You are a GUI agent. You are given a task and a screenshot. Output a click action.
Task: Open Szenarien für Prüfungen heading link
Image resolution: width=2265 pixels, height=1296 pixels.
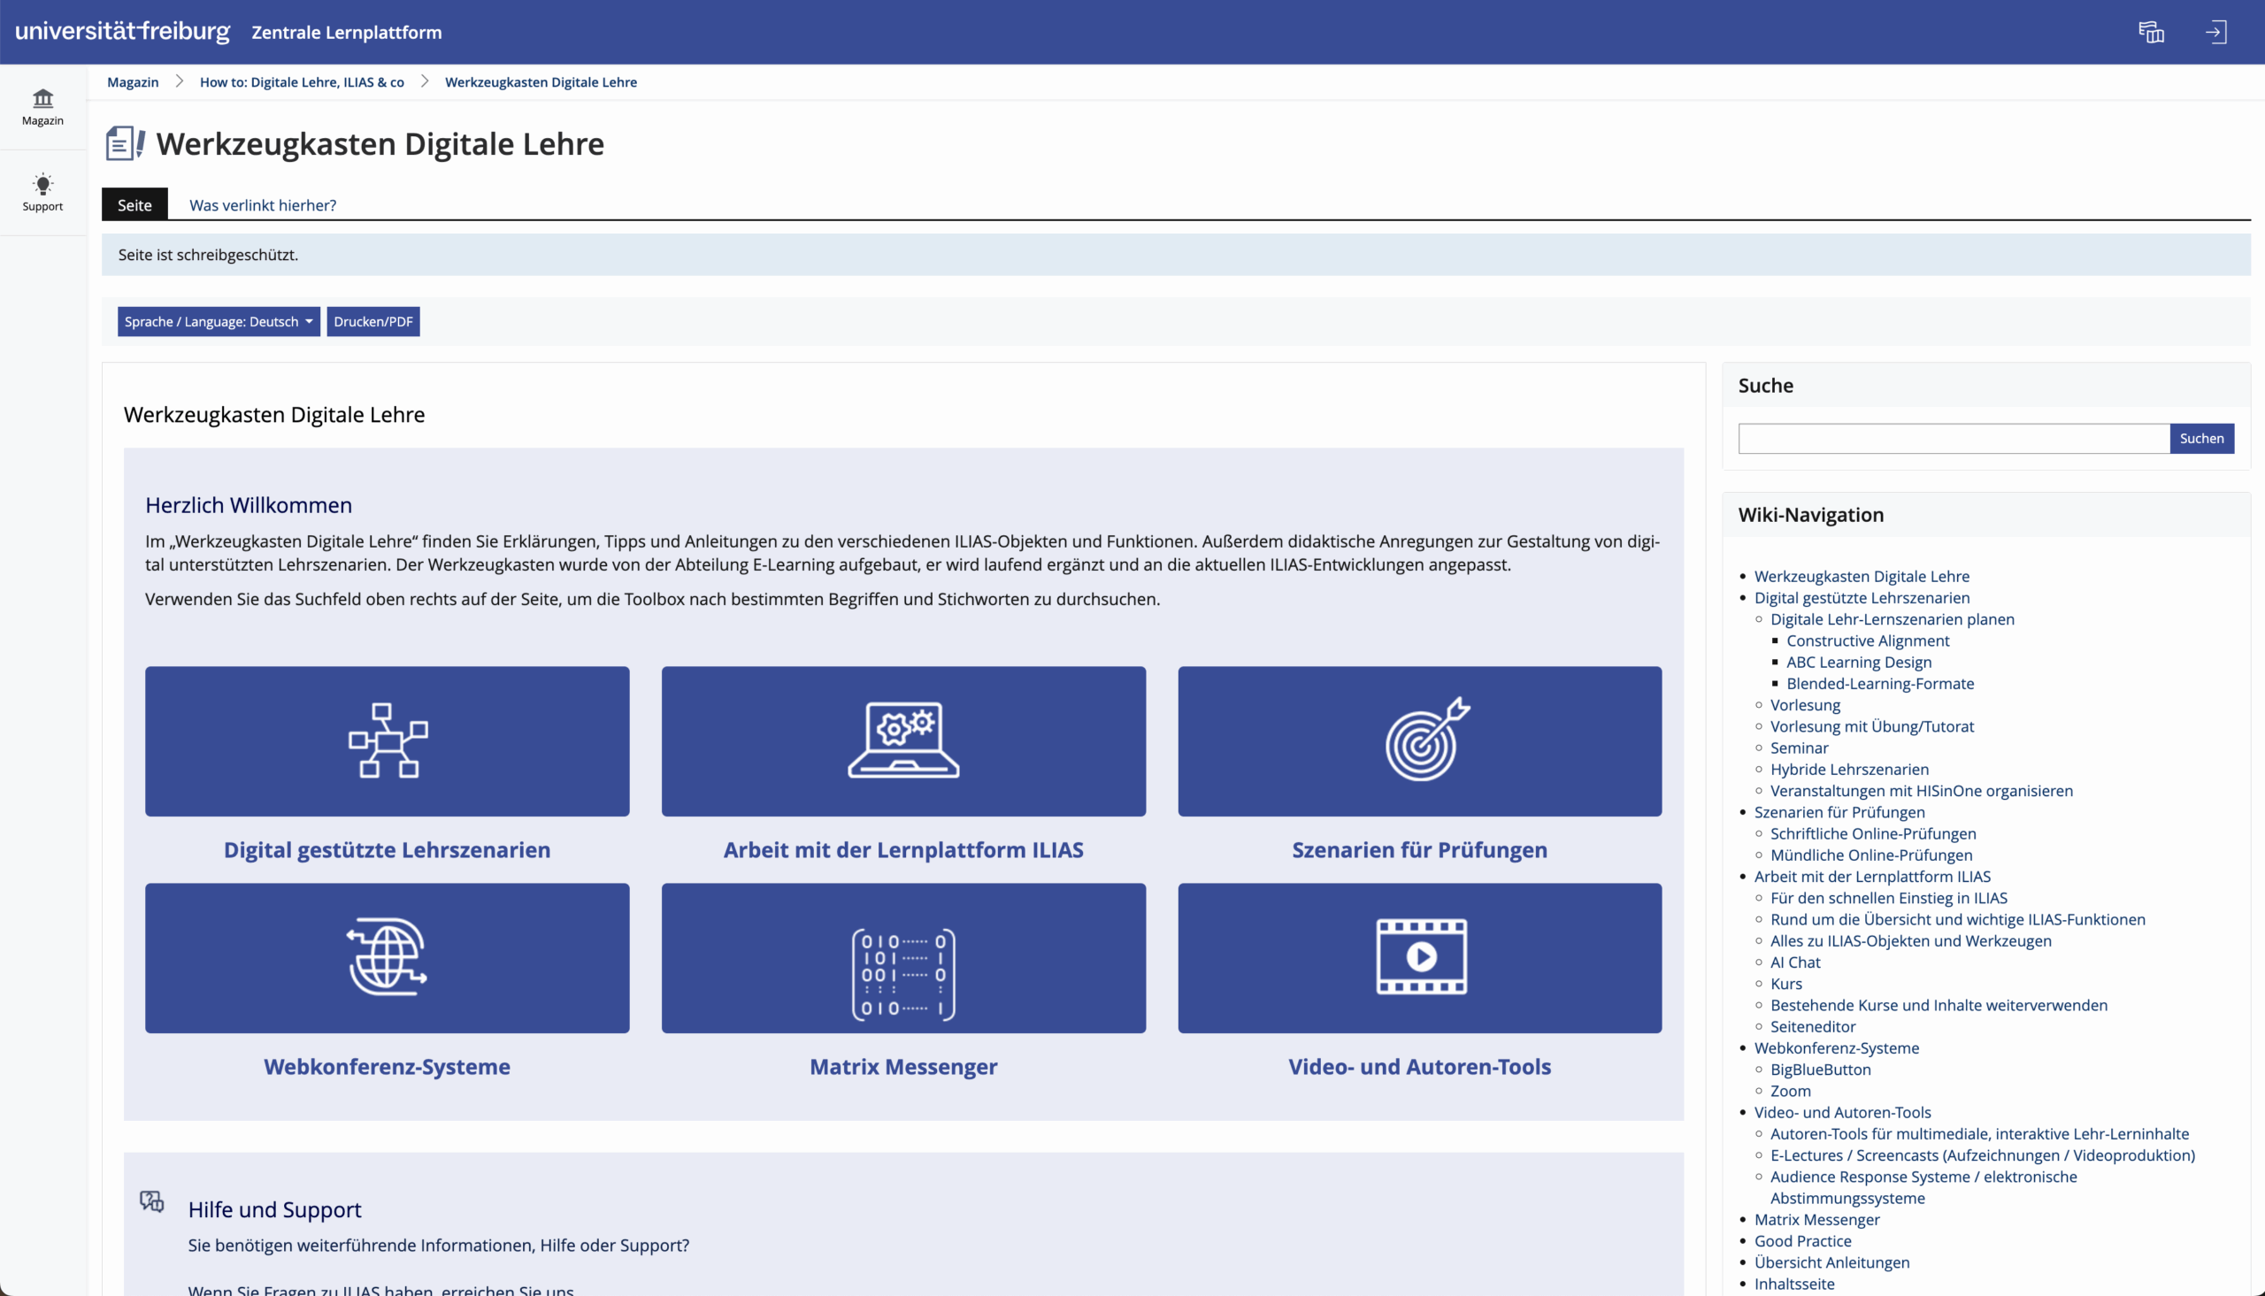point(1419,849)
